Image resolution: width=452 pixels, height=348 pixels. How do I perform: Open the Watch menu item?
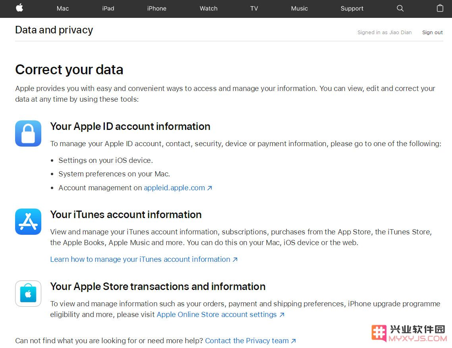(x=209, y=8)
